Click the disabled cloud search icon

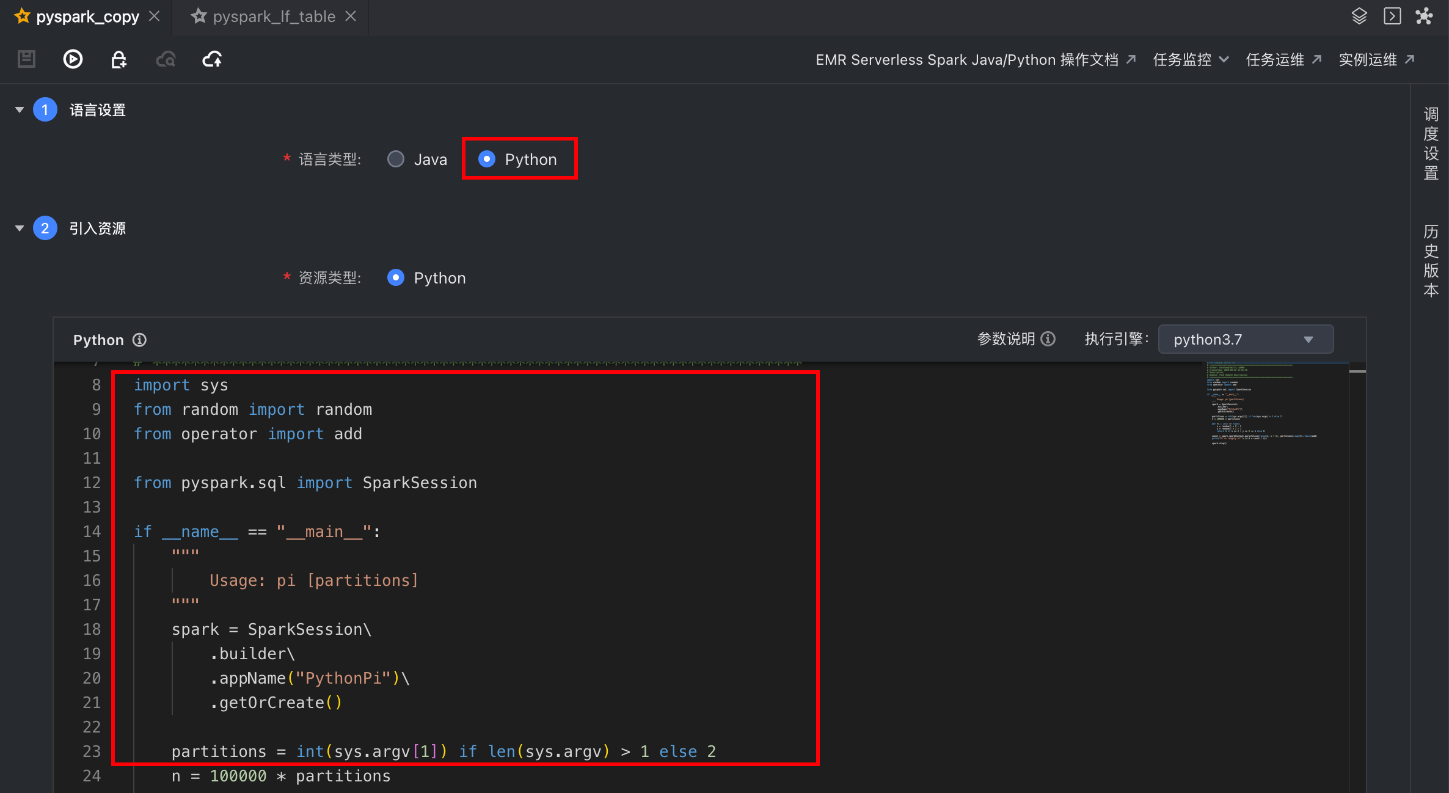(x=166, y=59)
